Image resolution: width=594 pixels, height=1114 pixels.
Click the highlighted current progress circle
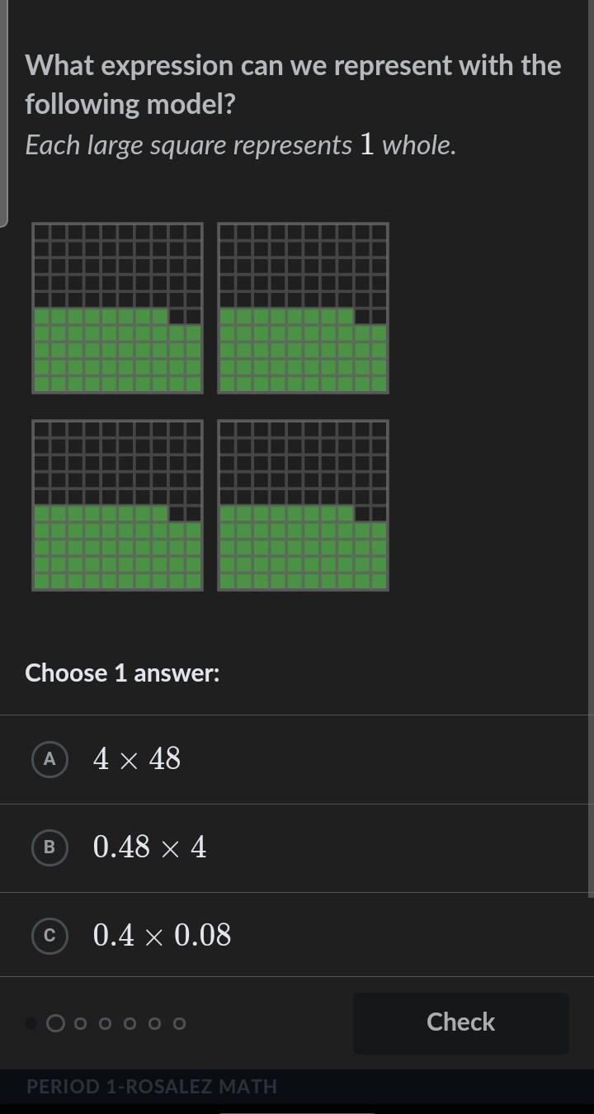[x=55, y=1024]
